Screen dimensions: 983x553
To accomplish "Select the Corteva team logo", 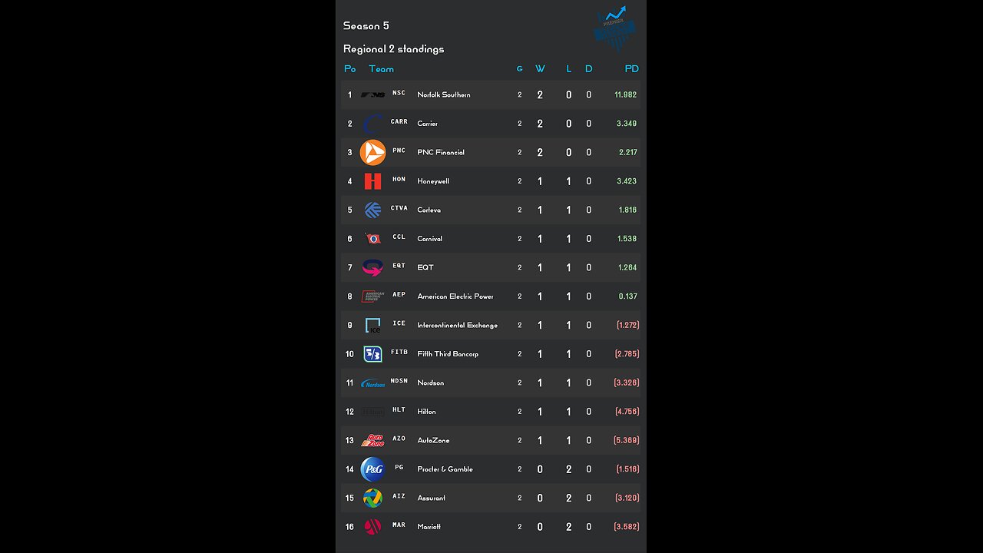I will 373,210.
